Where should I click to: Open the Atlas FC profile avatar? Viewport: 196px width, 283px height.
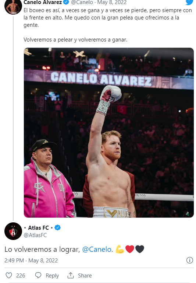click(13, 231)
